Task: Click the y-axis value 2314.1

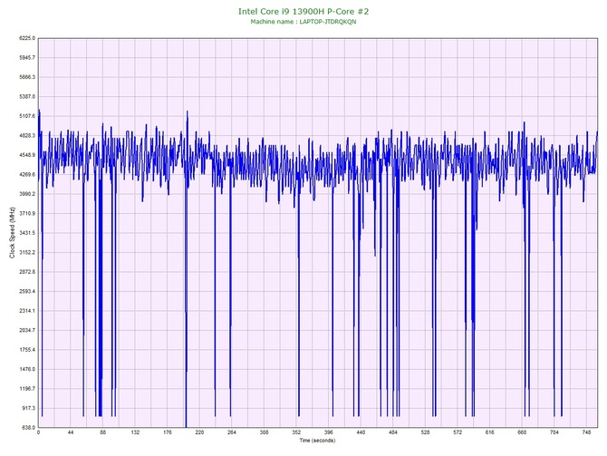Action: click(x=27, y=311)
